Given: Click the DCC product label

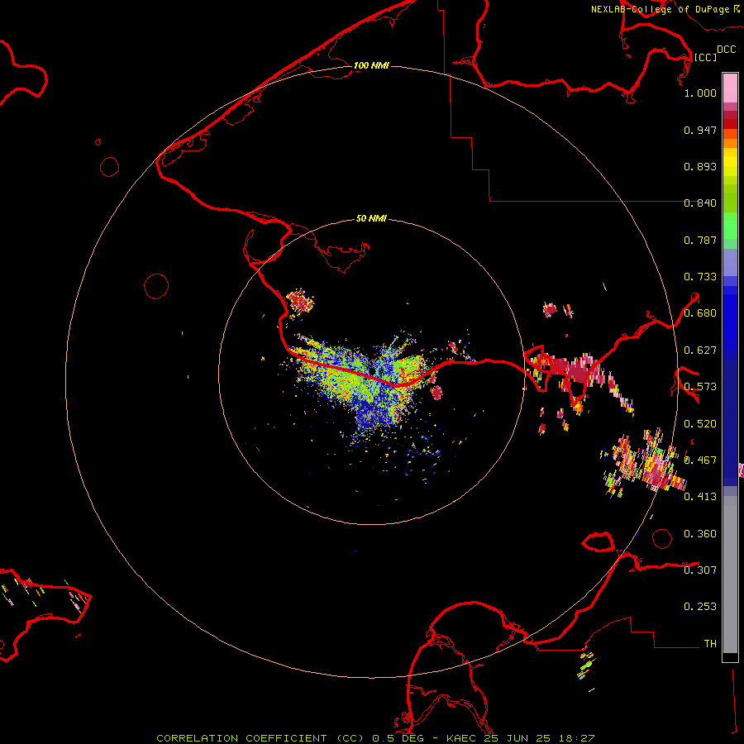Looking at the screenshot, I should (x=726, y=50).
